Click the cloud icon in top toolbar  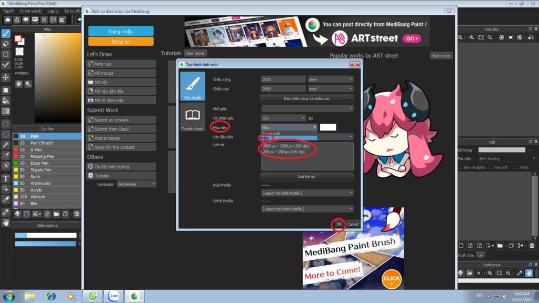pos(7,20)
